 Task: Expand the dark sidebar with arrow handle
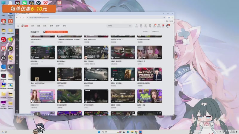[x=20, y=72]
